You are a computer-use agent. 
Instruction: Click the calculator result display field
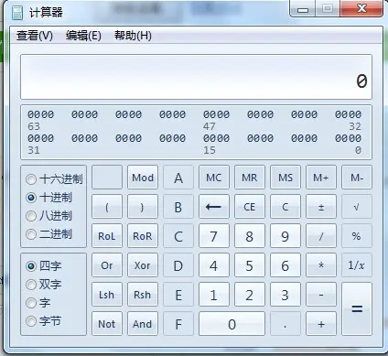coord(196,77)
